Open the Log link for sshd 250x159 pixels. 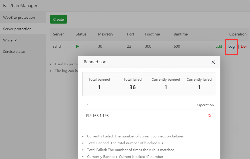[x=231, y=47]
